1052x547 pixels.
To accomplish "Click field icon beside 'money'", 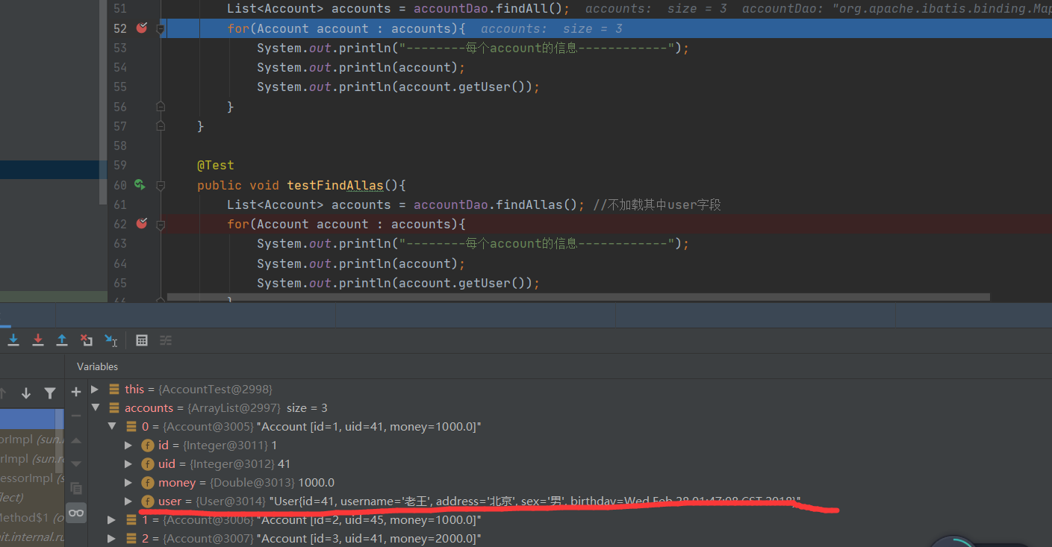I will pos(148,482).
